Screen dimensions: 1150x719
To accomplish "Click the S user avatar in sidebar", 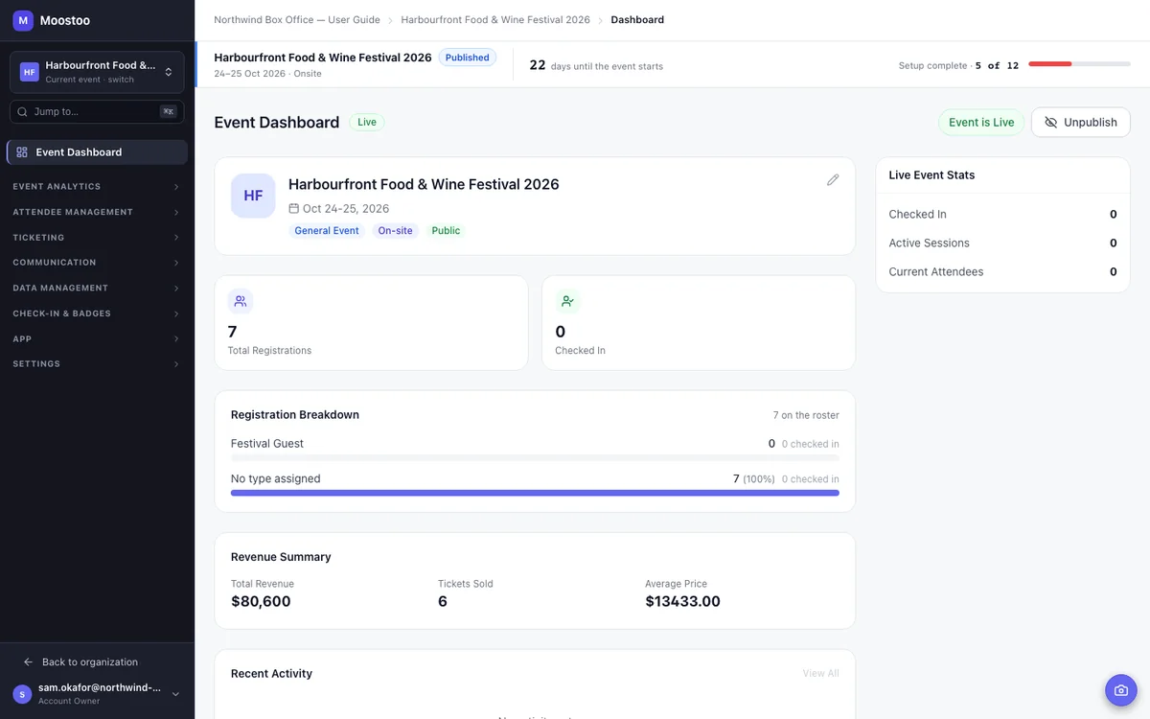I will [22, 694].
